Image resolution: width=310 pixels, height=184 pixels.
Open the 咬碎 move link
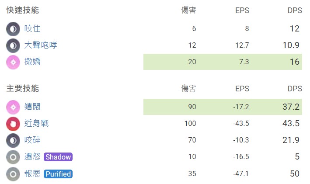point(32,140)
